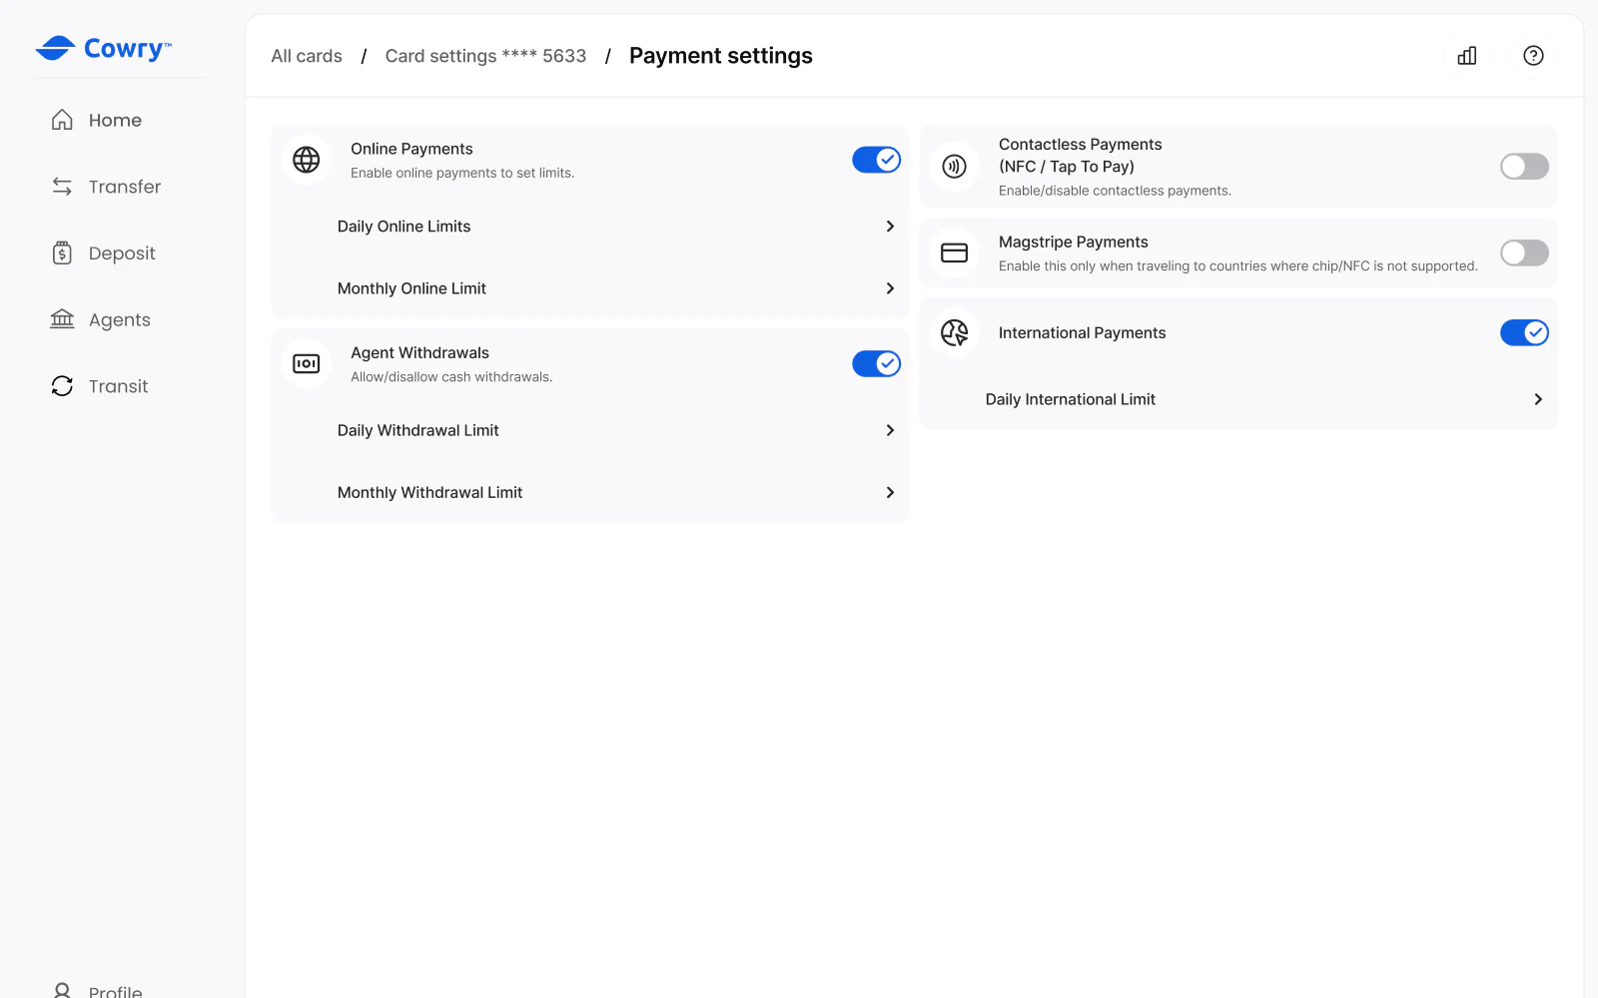The image size is (1598, 998).
Task: Click the Magstripe Payments heading
Action: point(1073,242)
